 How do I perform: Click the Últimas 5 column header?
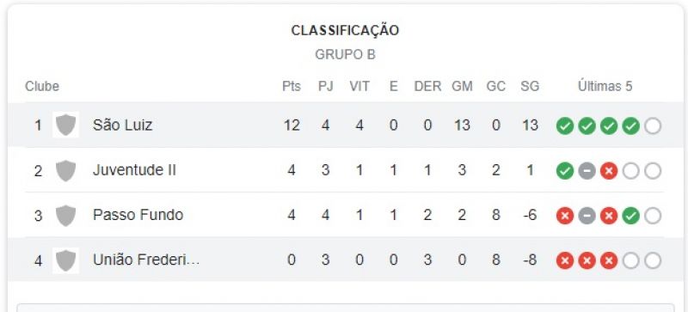point(605,87)
